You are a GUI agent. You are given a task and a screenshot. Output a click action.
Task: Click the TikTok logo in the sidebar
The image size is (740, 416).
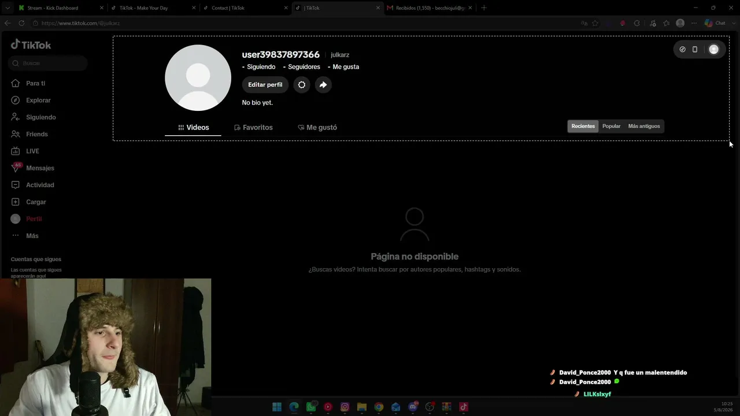click(31, 45)
